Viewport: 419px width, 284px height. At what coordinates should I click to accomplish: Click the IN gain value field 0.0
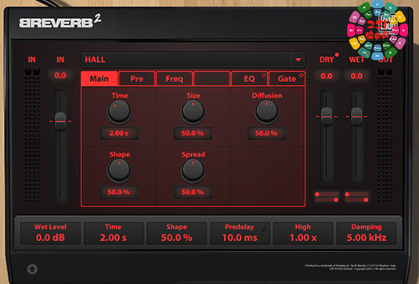pyautogui.click(x=60, y=76)
